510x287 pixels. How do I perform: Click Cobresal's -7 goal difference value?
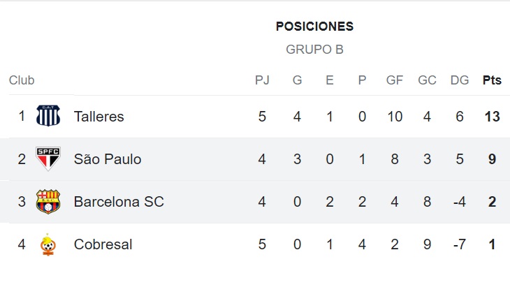pyautogui.click(x=460, y=244)
